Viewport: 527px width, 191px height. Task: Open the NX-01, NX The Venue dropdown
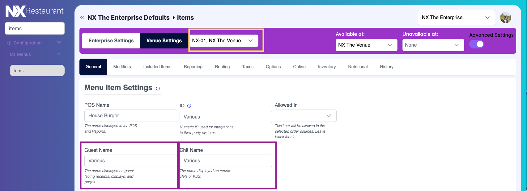tap(224, 41)
